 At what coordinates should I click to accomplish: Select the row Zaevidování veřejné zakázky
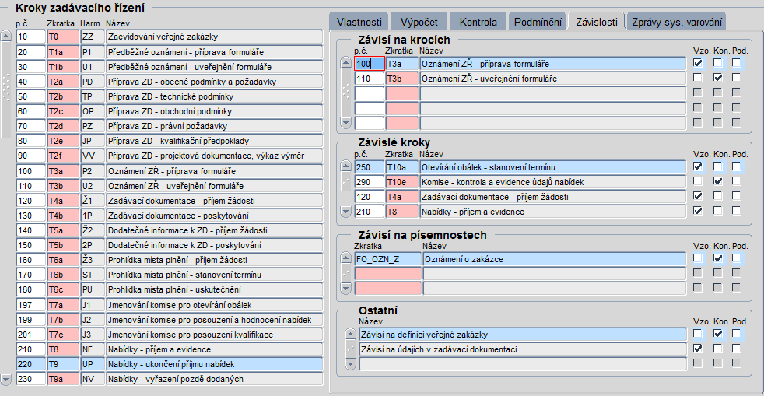170,37
